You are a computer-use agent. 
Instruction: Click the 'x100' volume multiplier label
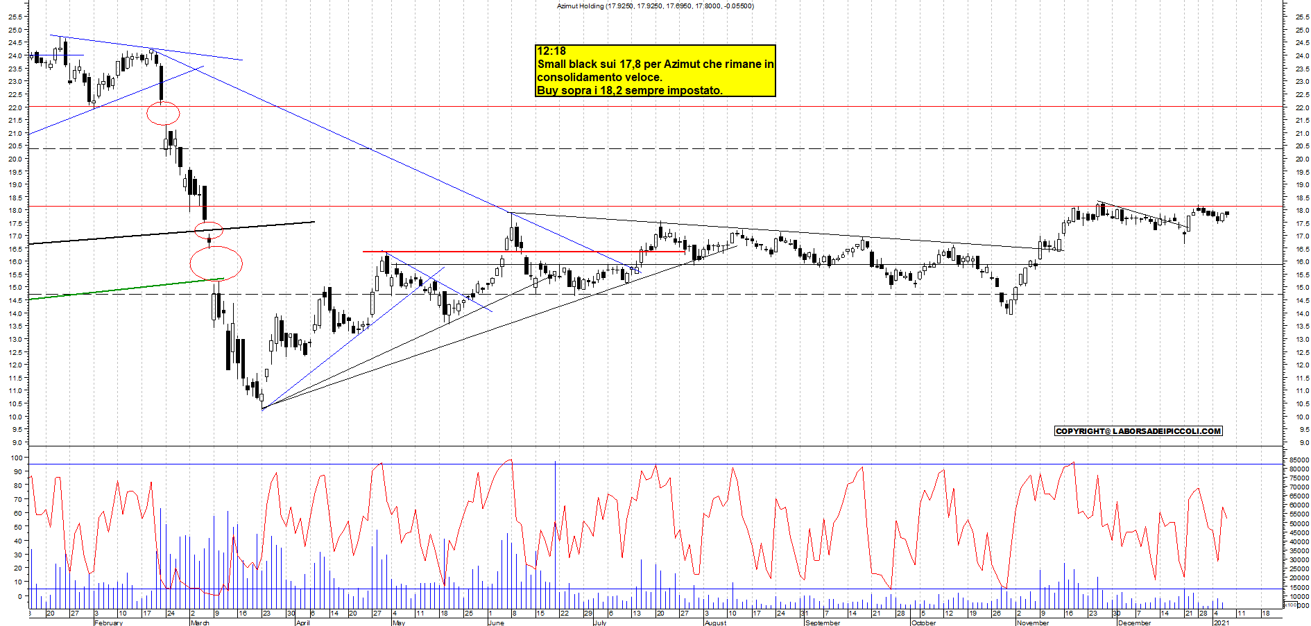pos(1289,605)
